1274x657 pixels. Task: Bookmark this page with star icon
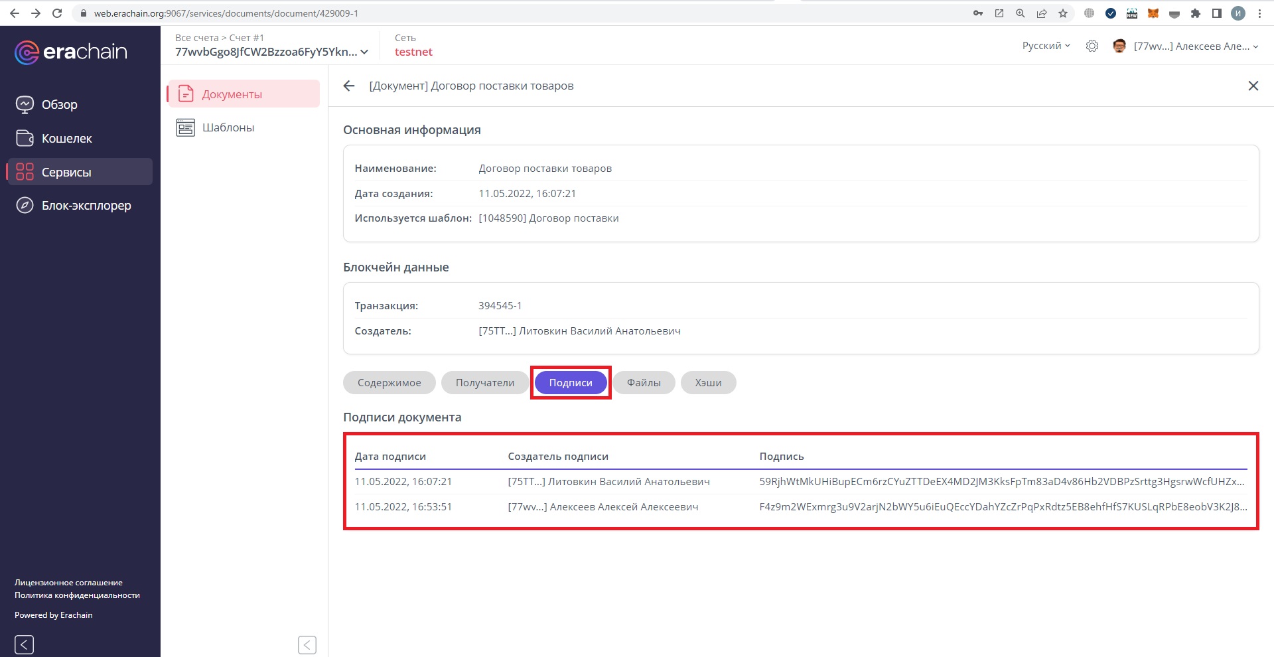[x=1063, y=13]
